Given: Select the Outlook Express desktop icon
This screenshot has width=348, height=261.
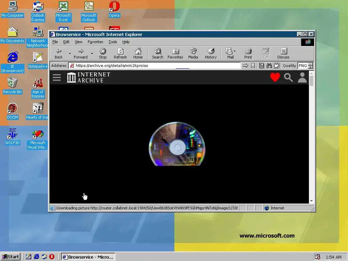Looking at the screenshot, I should 38,12.
